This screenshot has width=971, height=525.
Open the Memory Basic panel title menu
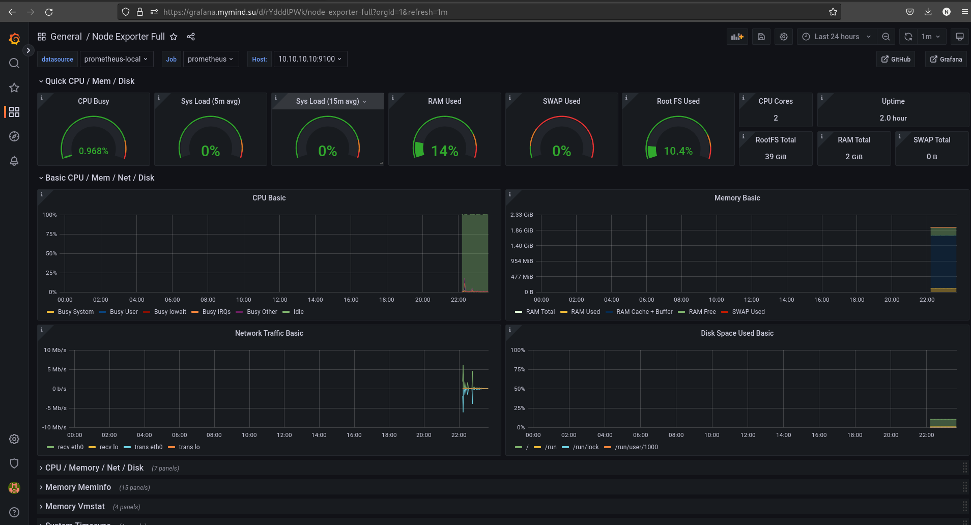(737, 198)
